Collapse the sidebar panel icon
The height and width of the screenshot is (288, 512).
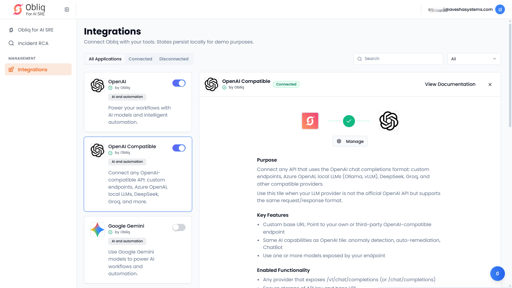tap(67, 9)
